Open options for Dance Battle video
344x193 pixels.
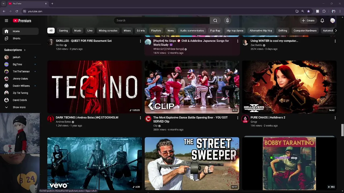(x=238, y=118)
